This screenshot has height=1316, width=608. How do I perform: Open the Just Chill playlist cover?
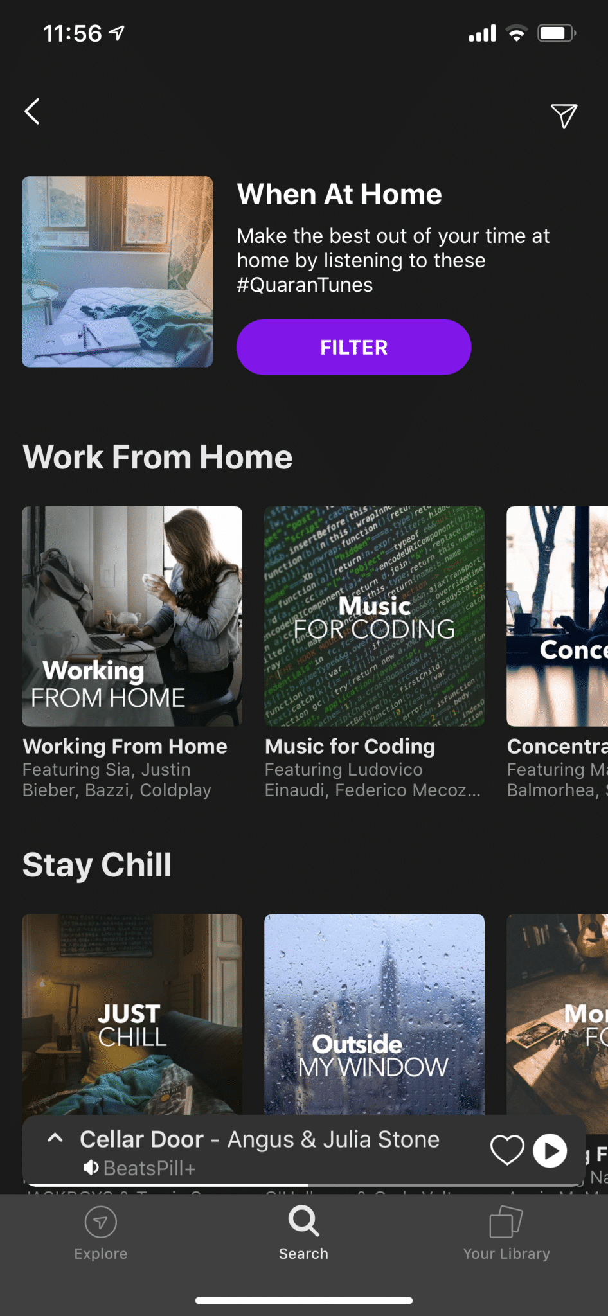click(x=132, y=1014)
